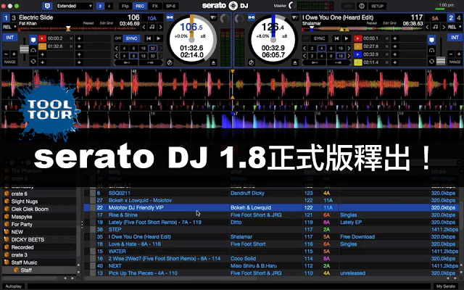
Task: Trigger deck 2 yellow cue point at 02:11.4
Action: 358,62
